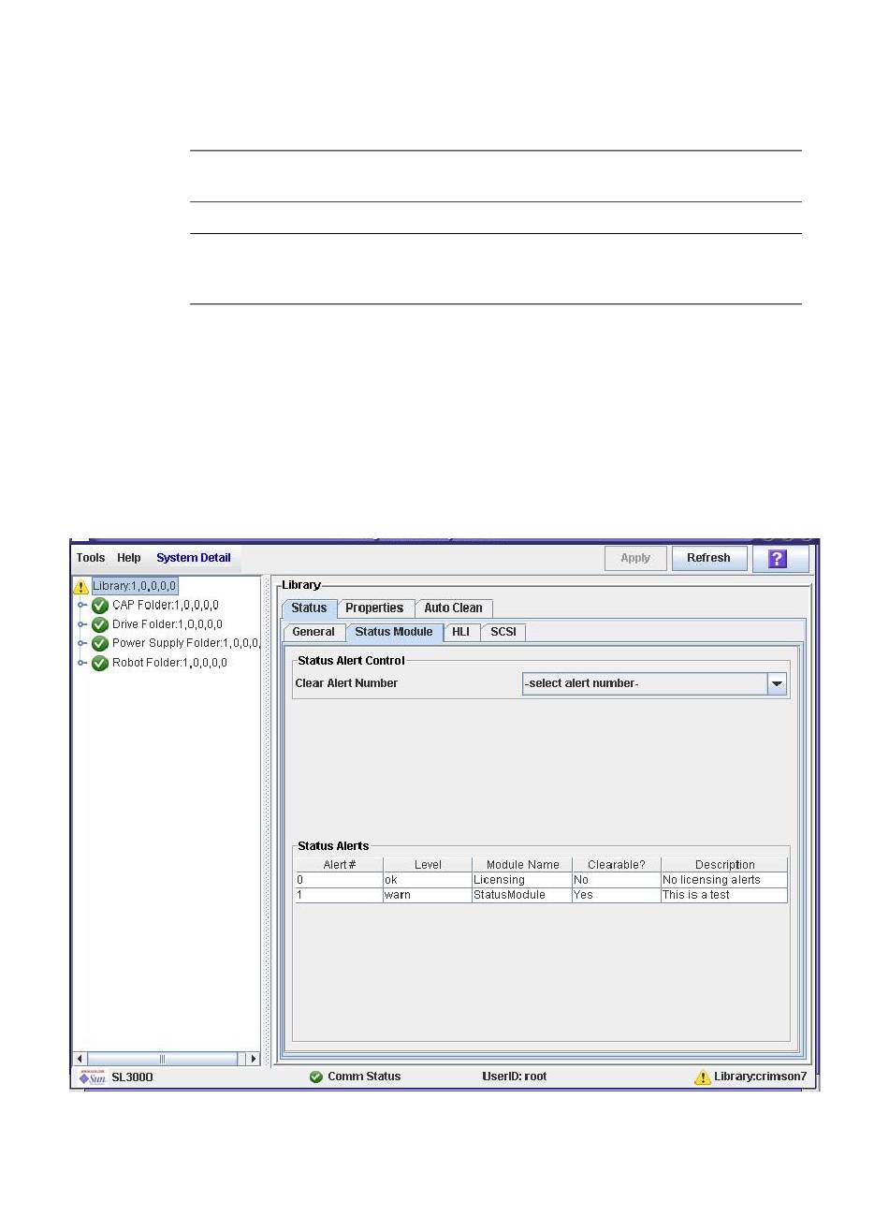This screenshot has width=889, height=1216.
Task: Expand the Robot Folder tree node
Action: (x=82, y=663)
